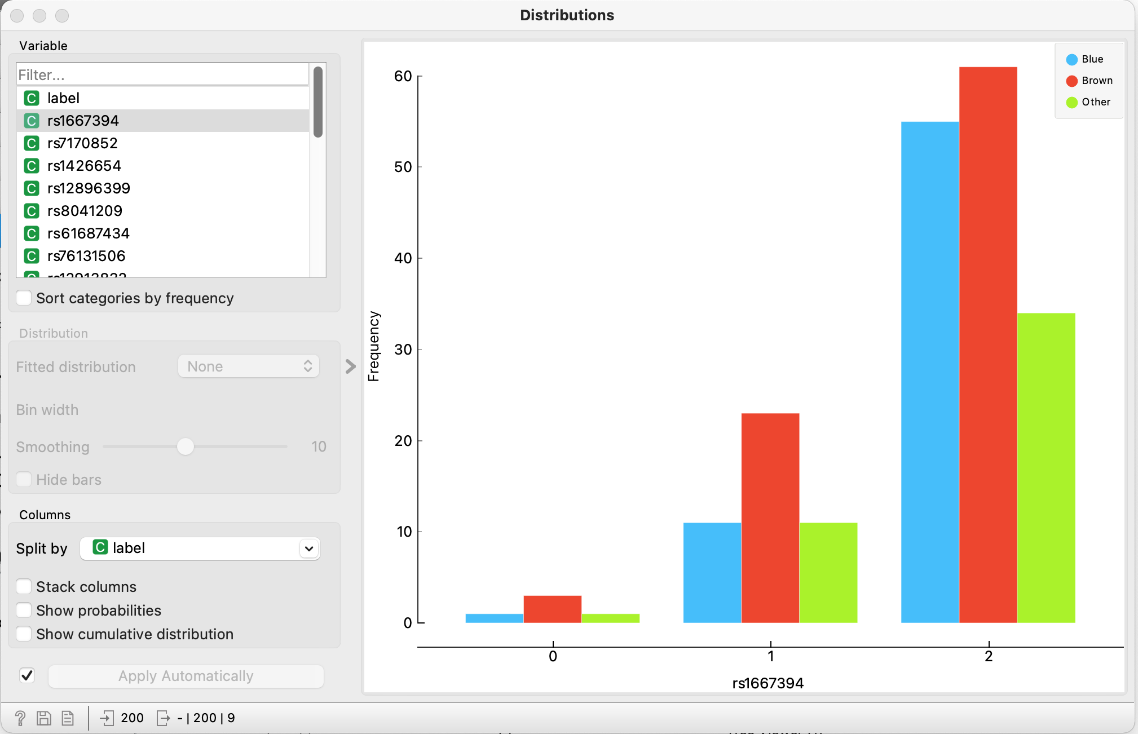Click the variable Filter input field
This screenshot has width=1138, height=734.
click(162, 75)
